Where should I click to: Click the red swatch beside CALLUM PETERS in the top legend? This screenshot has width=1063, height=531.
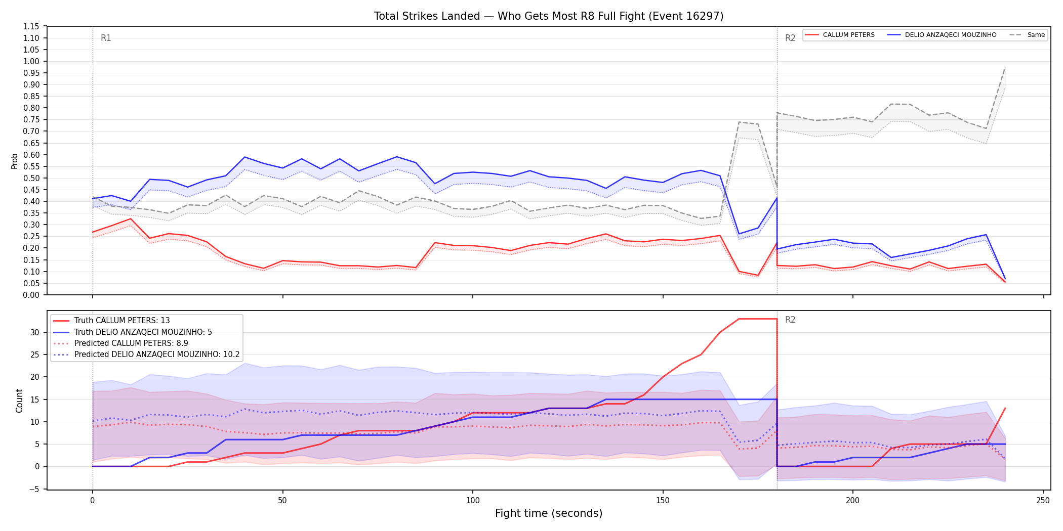click(x=812, y=35)
